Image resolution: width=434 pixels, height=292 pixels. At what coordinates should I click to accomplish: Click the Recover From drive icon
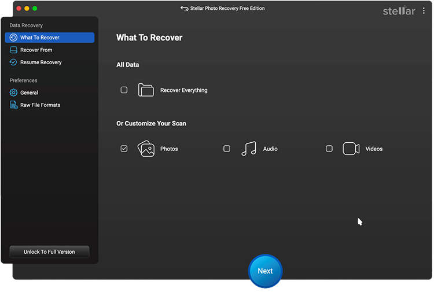click(x=13, y=50)
